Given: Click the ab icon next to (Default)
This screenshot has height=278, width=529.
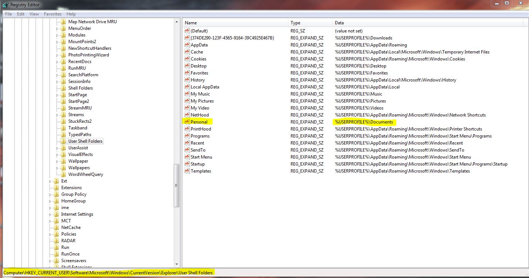Looking at the screenshot, I should pyautogui.click(x=187, y=31).
